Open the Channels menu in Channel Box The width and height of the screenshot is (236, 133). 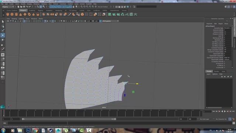pyautogui.click(x=209, y=24)
